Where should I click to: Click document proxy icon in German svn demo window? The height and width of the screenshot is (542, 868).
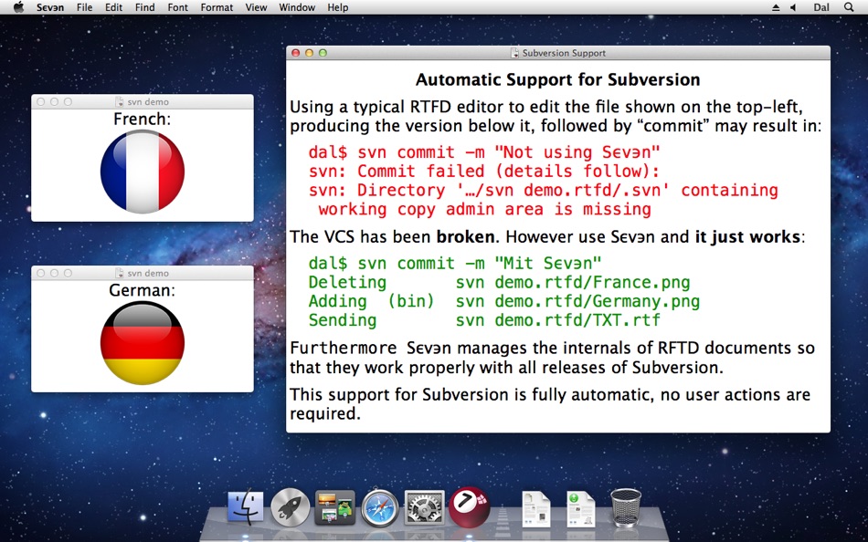tap(120, 273)
